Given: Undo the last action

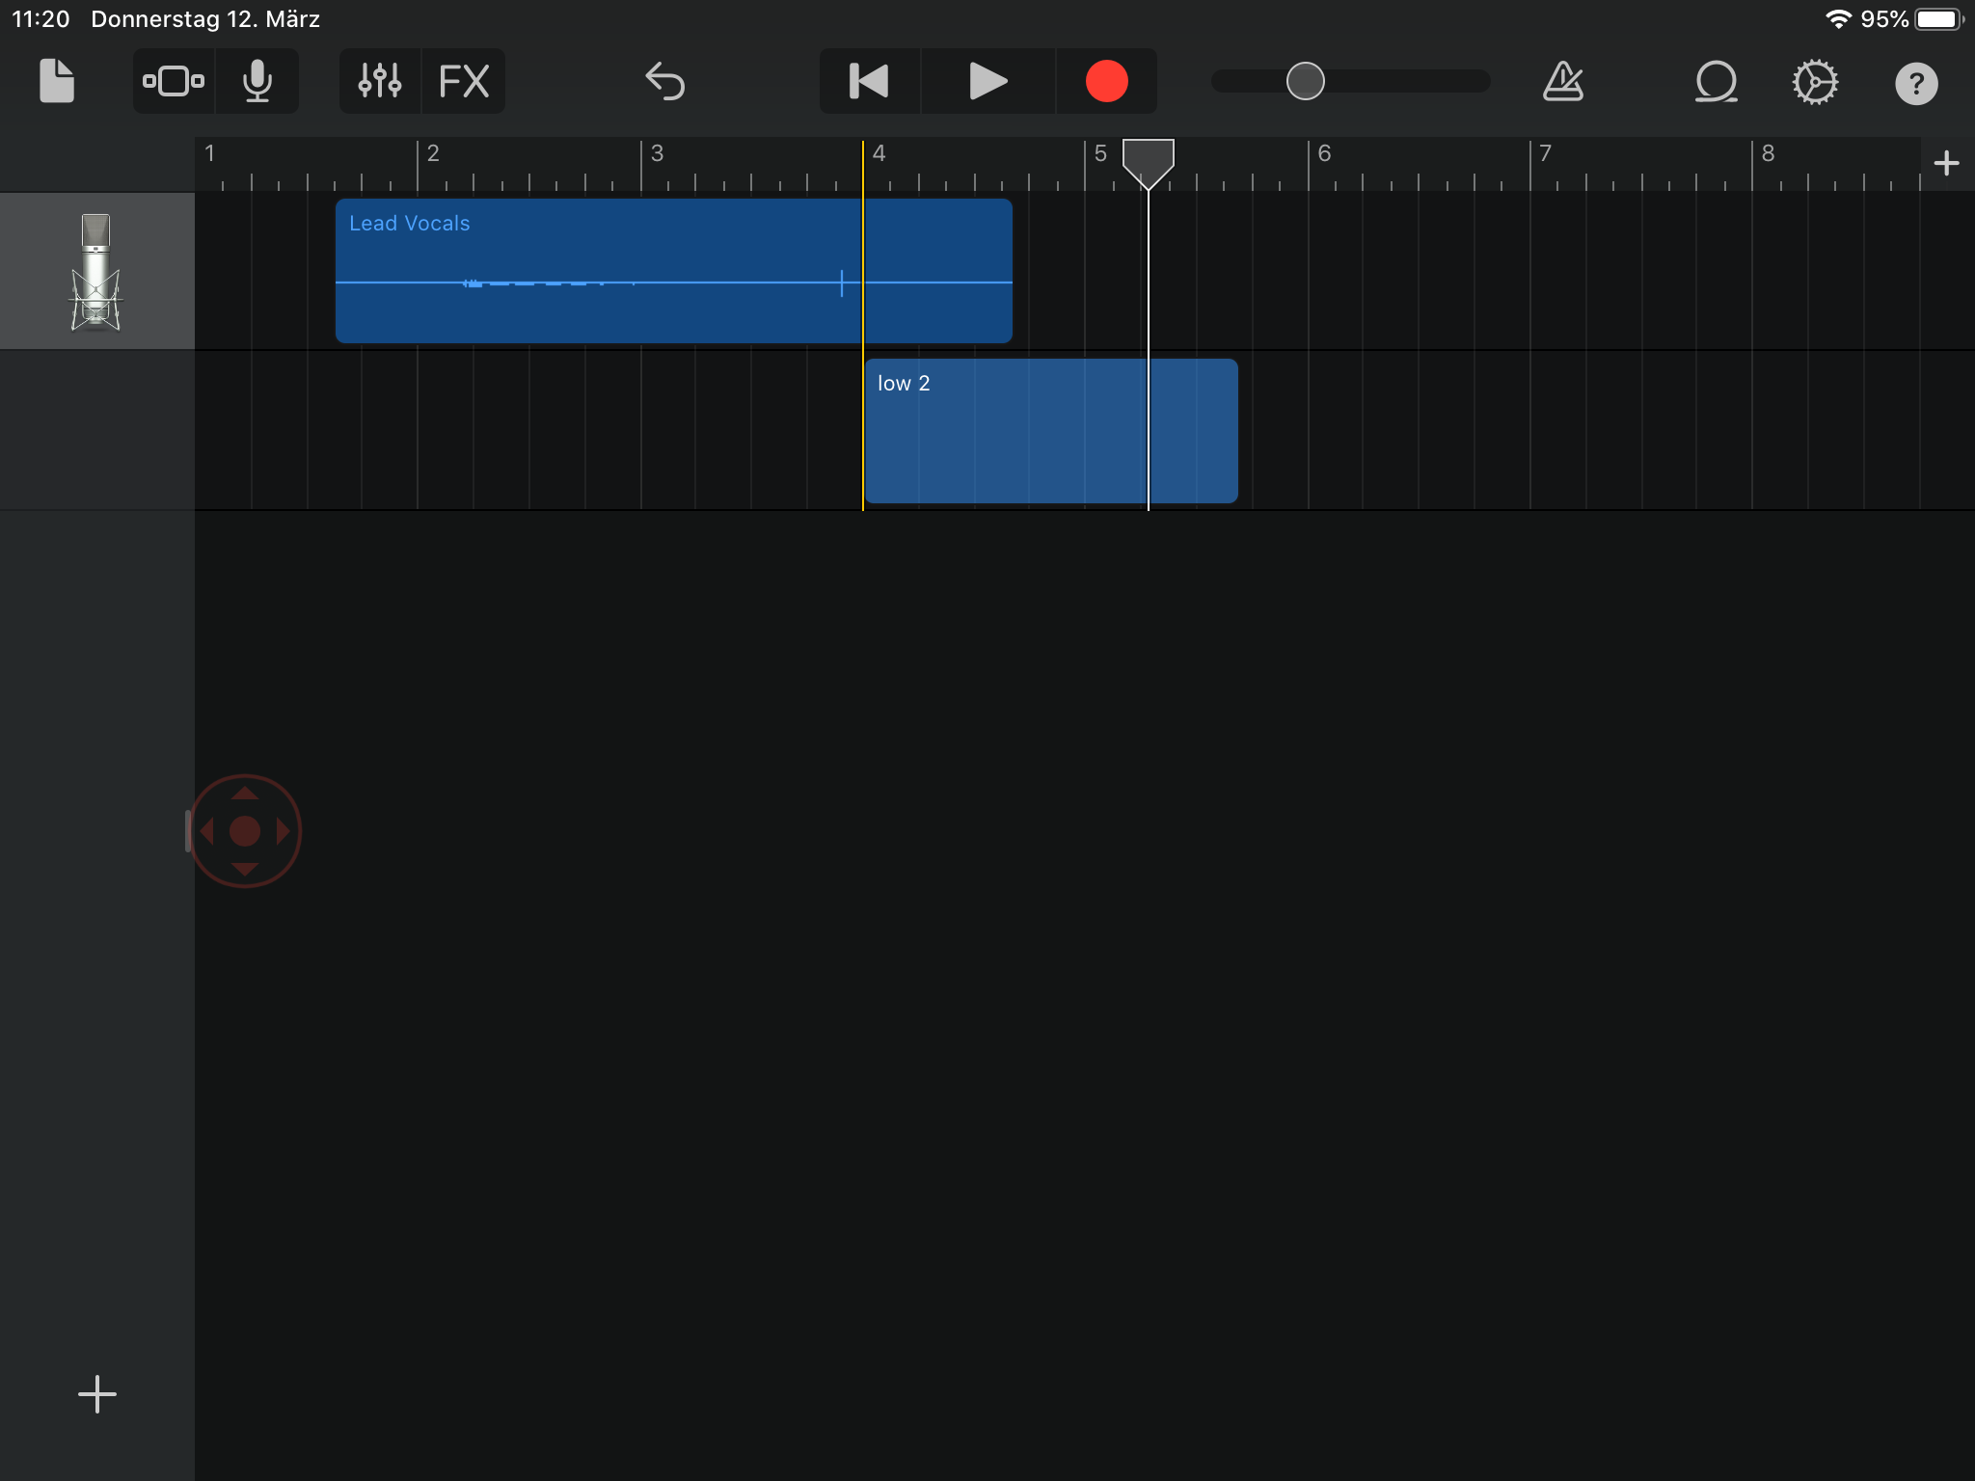Looking at the screenshot, I should click(665, 81).
